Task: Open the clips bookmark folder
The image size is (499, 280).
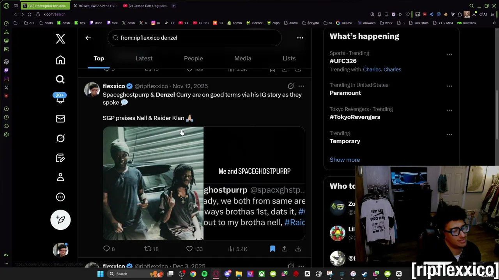Action: (273, 23)
